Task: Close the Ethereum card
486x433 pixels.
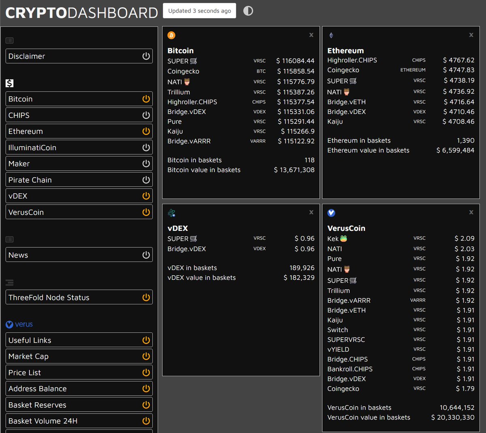Action: 471,35
